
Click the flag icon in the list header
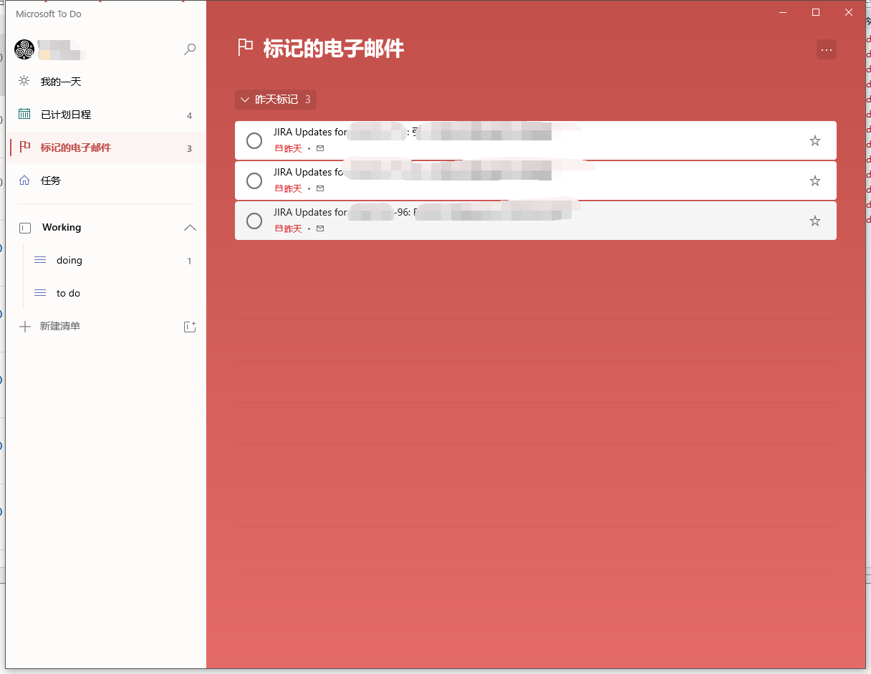coord(246,47)
